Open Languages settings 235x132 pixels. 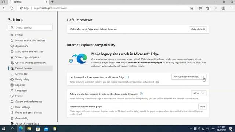coord(30,91)
